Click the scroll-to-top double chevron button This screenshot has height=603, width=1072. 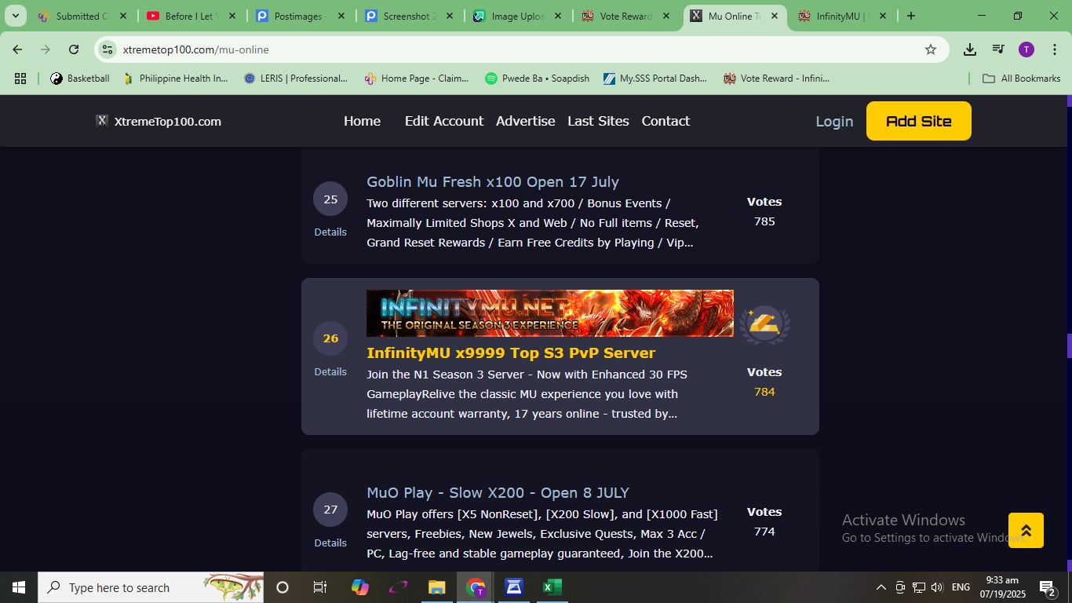1026,531
